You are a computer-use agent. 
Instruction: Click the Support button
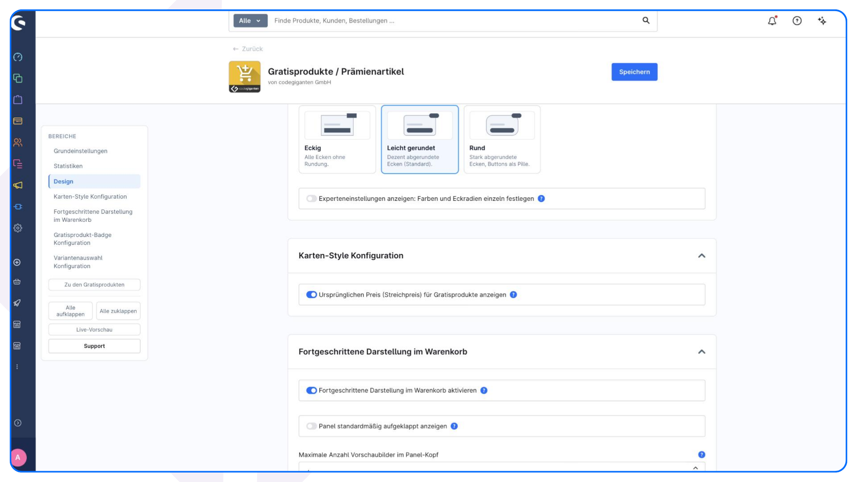(x=94, y=346)
